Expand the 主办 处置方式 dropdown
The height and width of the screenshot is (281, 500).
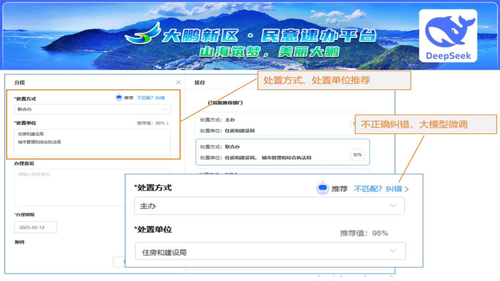tap(269, 206)
